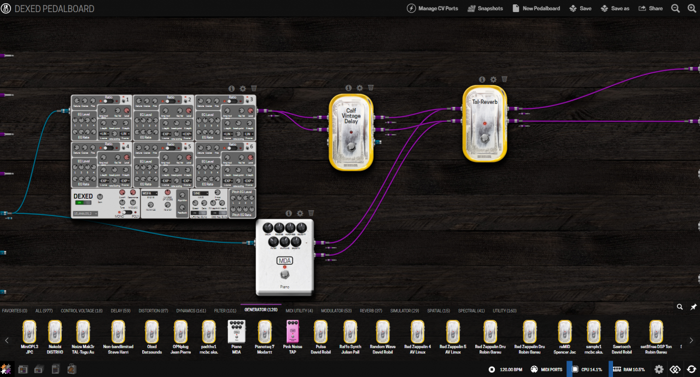Open the UTILITY (160) category tab
Viewport: 700px width, 377px height.
click(x=504, y=311)
